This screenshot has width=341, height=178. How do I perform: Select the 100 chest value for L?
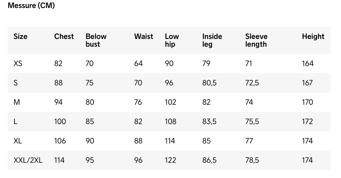pyautogui.click(x=60, y=122)
